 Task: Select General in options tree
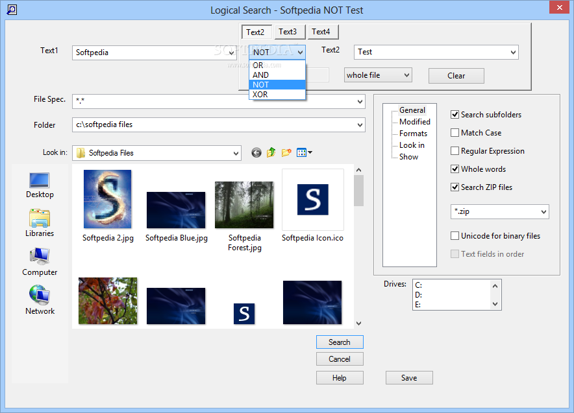point(412,110)
